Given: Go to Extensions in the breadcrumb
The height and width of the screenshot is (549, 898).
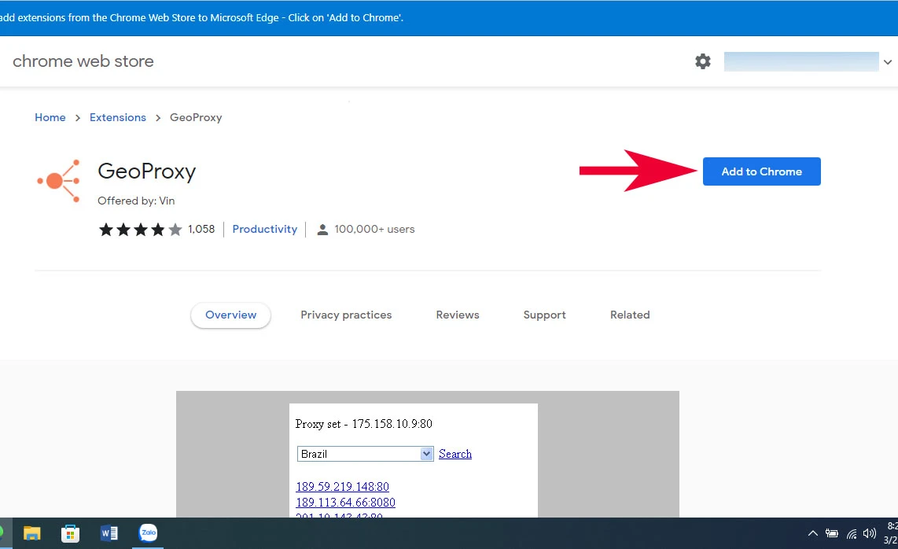Looking at the screenshot, I should click(x=118, y=117).
